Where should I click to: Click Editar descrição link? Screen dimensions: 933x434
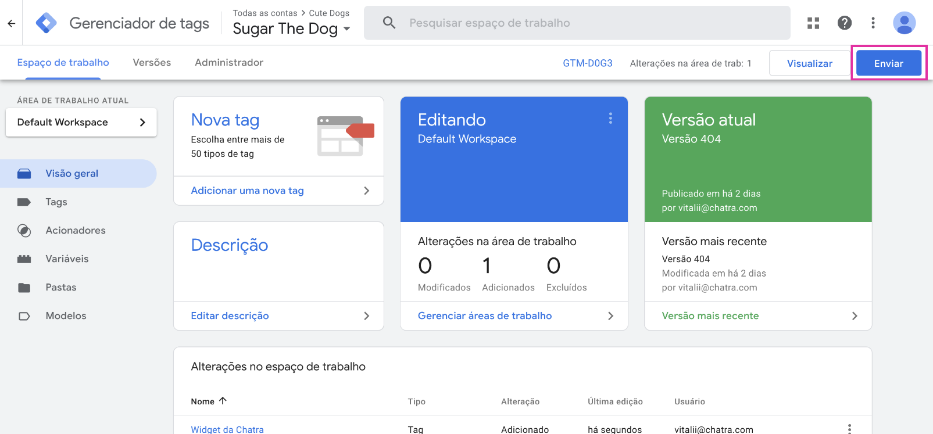click(x=230, y=316)
